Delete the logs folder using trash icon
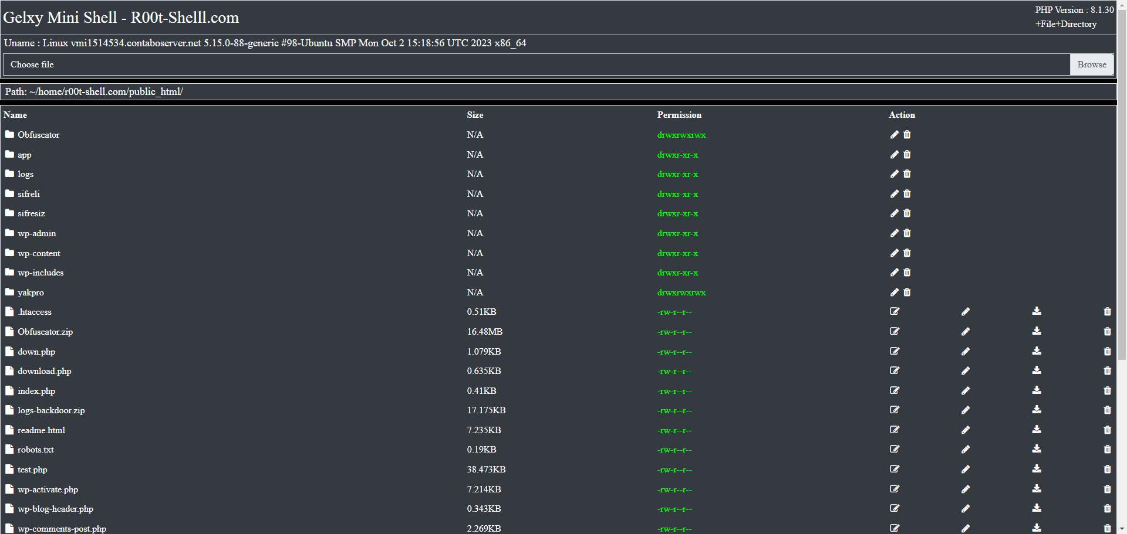Viewport: 1127px width, 534px height. [907, 174]
